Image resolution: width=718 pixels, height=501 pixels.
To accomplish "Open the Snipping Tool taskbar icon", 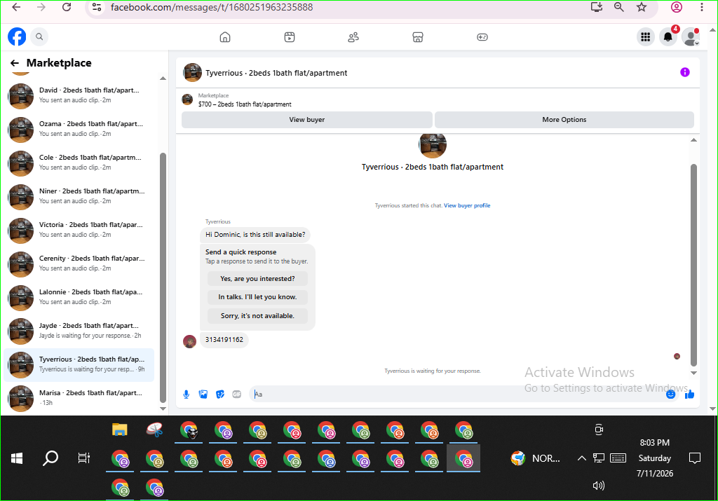I will click(154, 430).
